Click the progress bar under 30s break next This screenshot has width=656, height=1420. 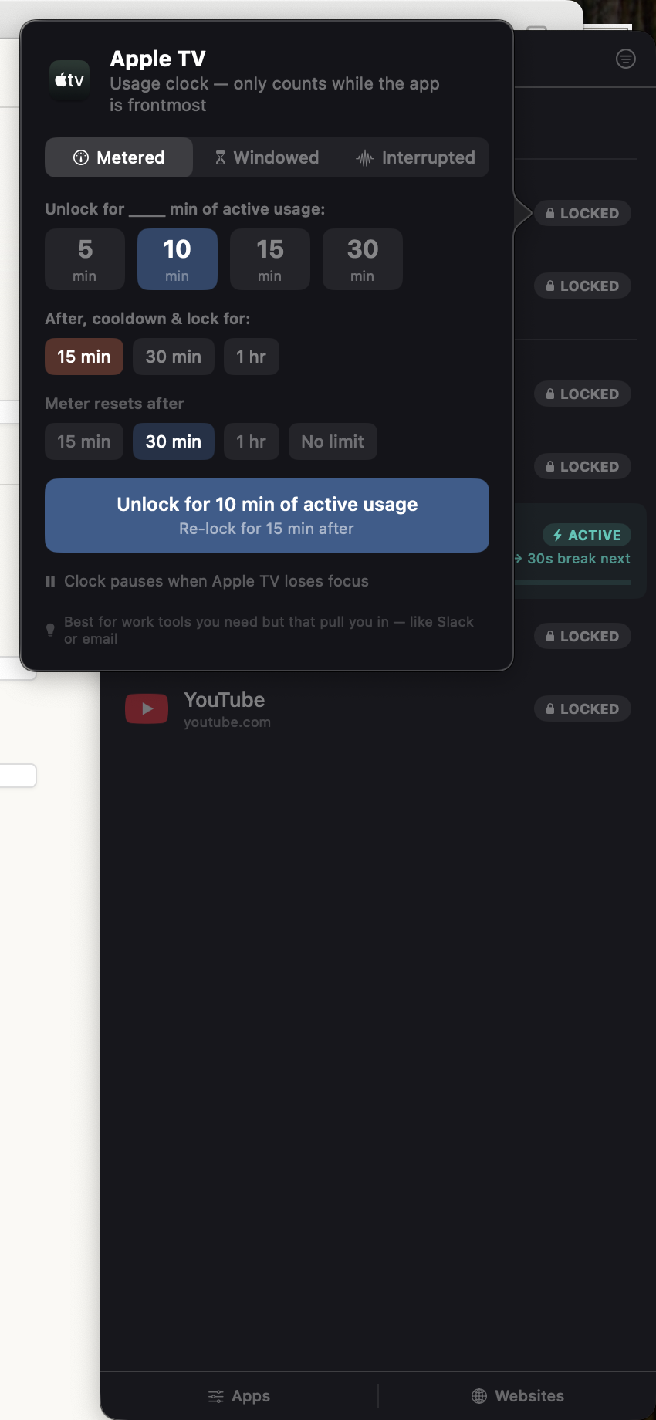pyautogui.click(x=573, y=583)
